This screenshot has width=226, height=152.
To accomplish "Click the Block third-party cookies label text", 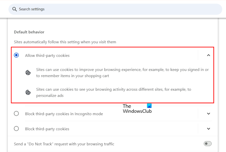I will pos(47,129).
